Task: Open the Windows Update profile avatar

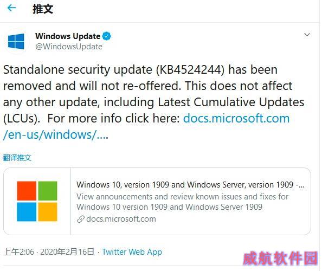Action: [16, 41]
